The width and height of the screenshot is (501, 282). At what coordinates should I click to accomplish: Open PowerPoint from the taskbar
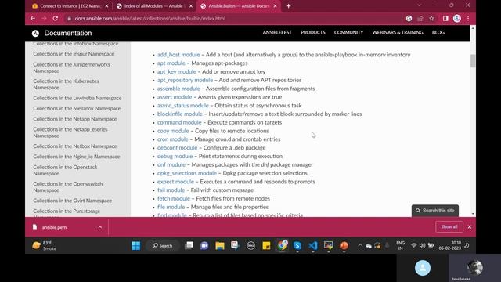(344, 245)
